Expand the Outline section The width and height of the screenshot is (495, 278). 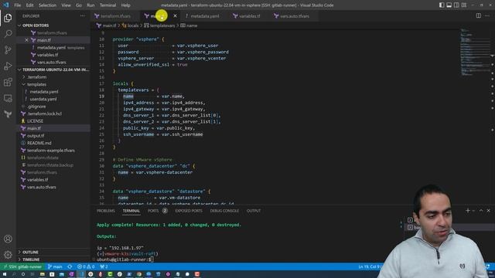[30, 253]
